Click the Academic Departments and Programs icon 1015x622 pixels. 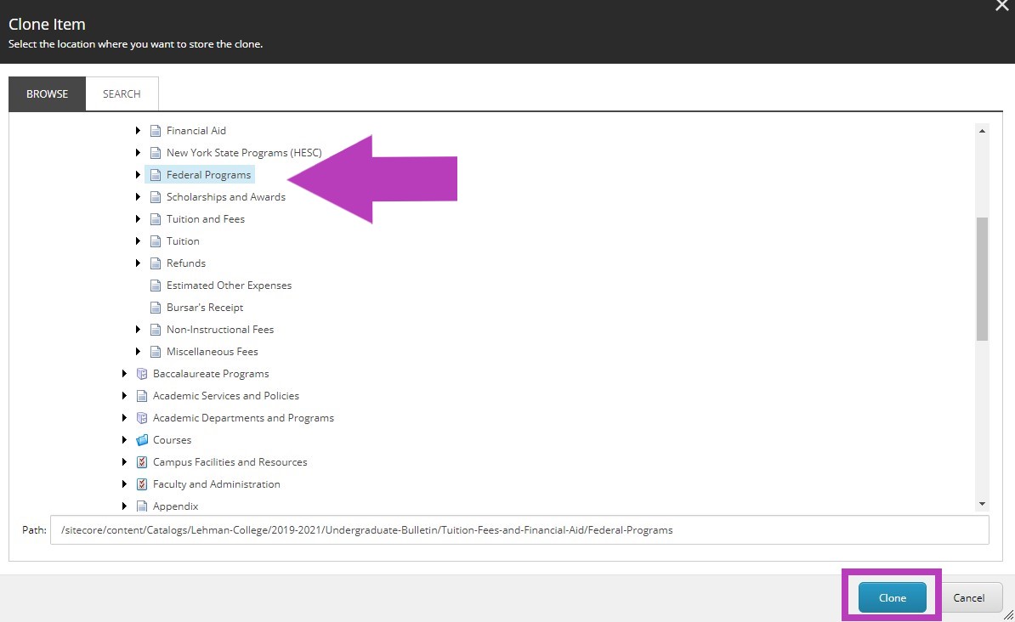tap(142, 417)
